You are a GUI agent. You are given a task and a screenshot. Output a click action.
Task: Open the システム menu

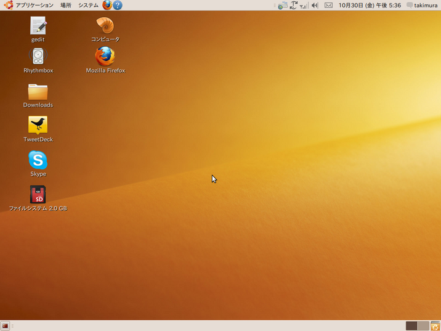pos(88,5)
